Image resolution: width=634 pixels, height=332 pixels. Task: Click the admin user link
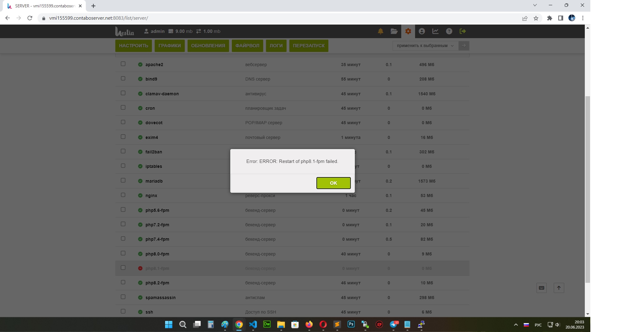(154, 31)
